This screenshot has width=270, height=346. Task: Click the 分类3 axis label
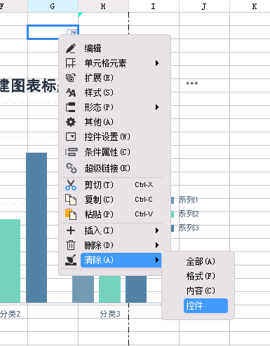[x=110, y=314]
